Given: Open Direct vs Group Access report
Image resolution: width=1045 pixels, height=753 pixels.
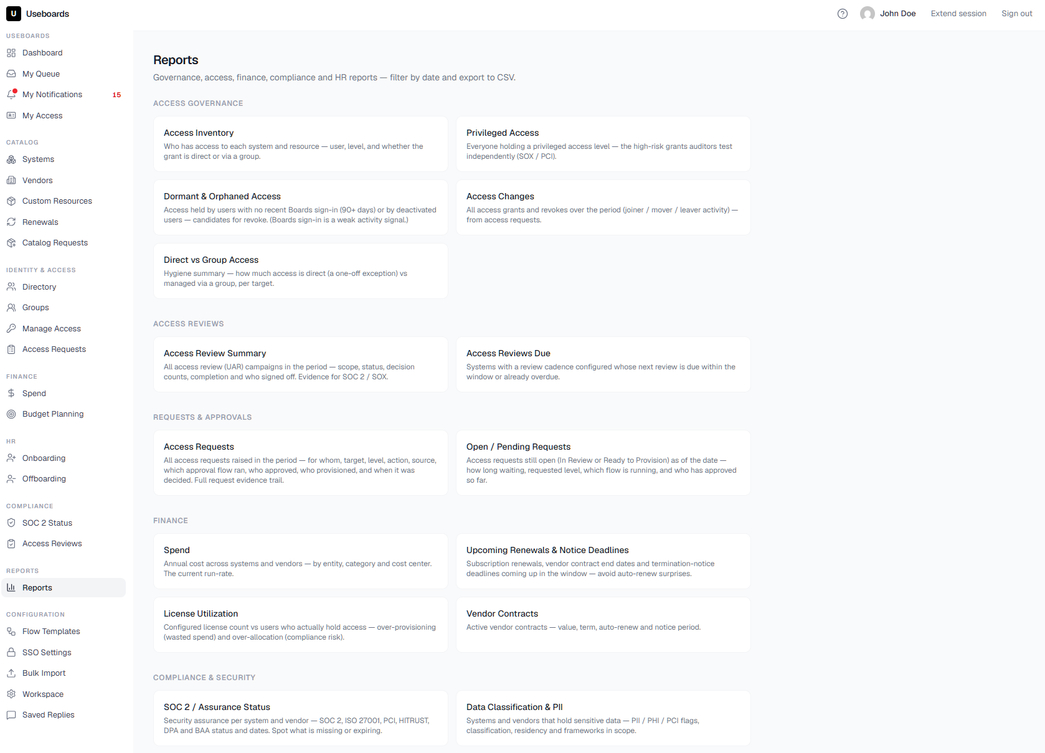Looking at the screenshot, I should point(301,271).
